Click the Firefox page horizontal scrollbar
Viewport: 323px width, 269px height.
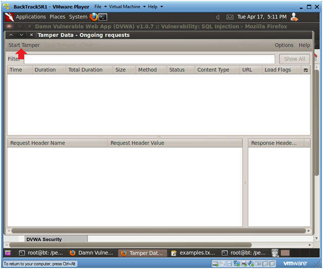pyautogui.click(x=130, y=245)
